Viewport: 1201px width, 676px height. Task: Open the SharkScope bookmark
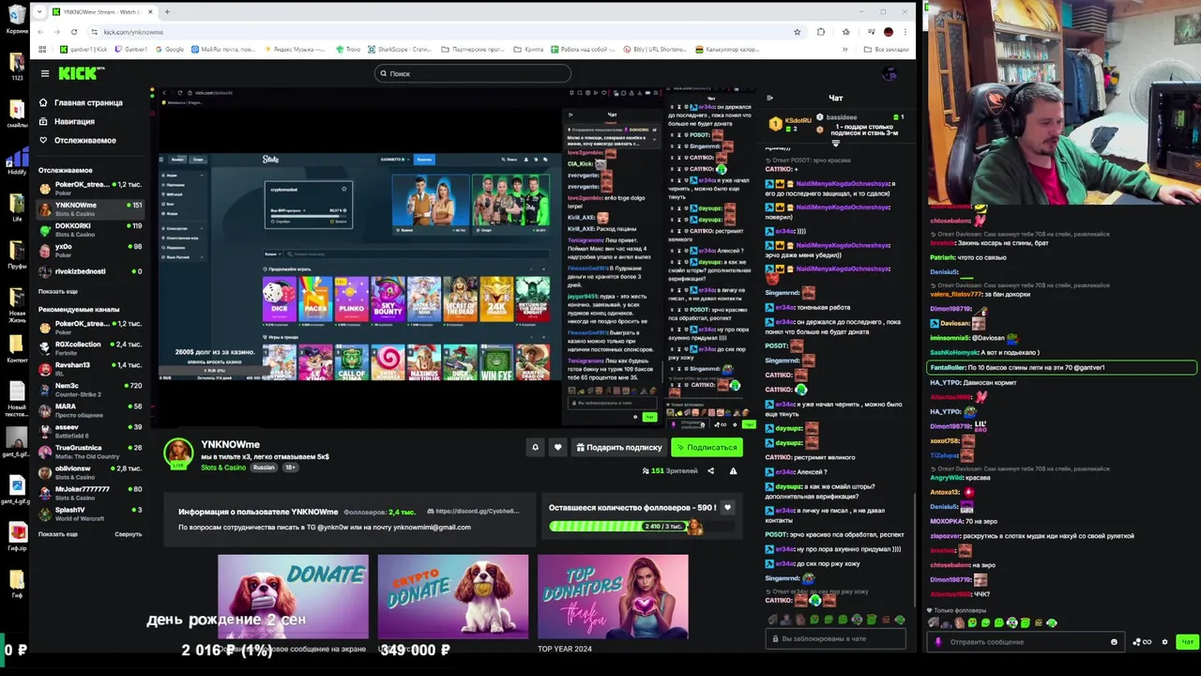click(x=400, y=49)
